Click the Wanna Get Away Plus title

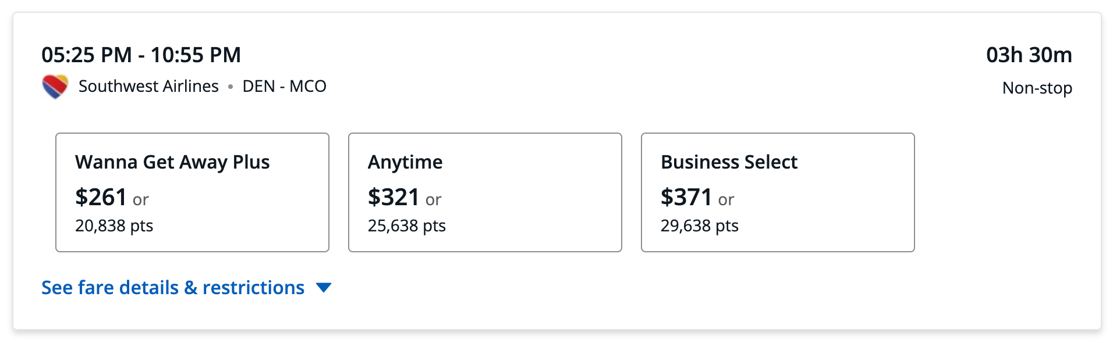(172, 162)
